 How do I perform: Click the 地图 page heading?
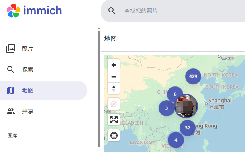pos(110,39)
